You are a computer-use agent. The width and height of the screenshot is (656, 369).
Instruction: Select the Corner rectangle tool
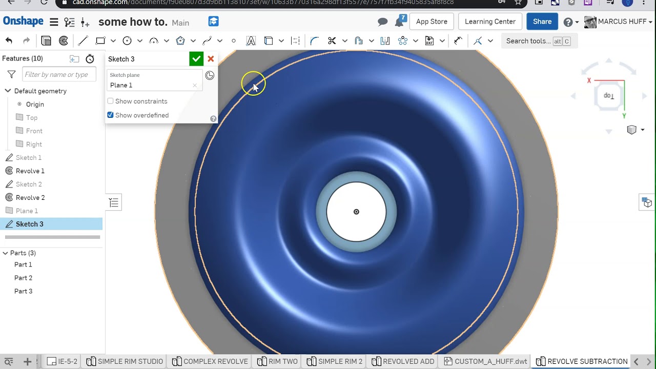[x=100, y=41]
